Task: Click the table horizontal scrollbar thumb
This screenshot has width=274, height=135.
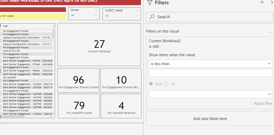Action: click(12, 116)
